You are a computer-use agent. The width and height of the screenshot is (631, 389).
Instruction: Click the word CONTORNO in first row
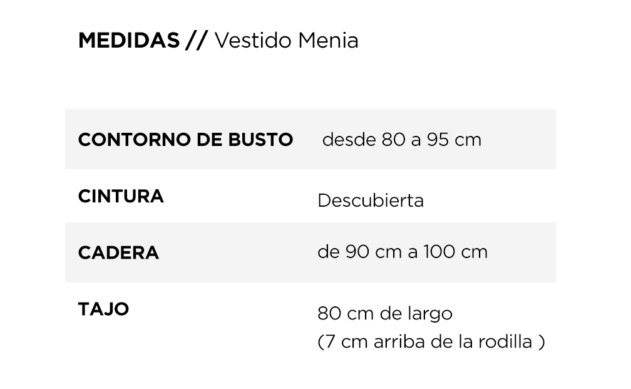135,140
